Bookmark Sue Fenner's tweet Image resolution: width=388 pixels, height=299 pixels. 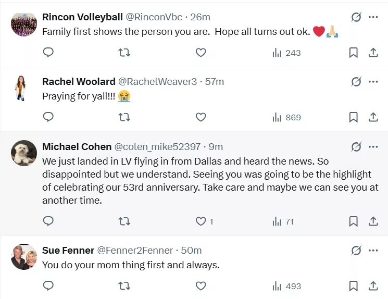[x=353, y=286]
